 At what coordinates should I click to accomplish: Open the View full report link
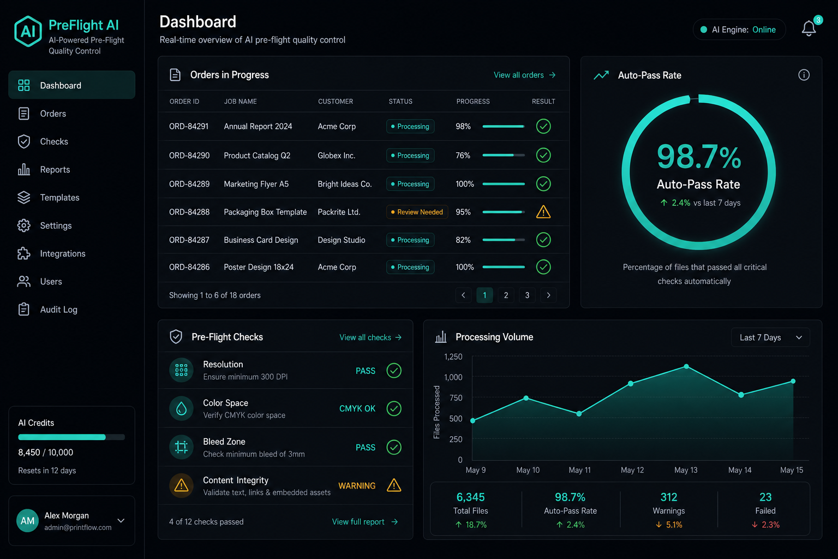coord(365,522)
